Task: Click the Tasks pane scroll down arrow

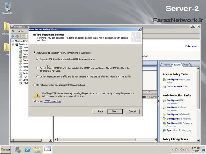Action: click(x=198, y=141)
